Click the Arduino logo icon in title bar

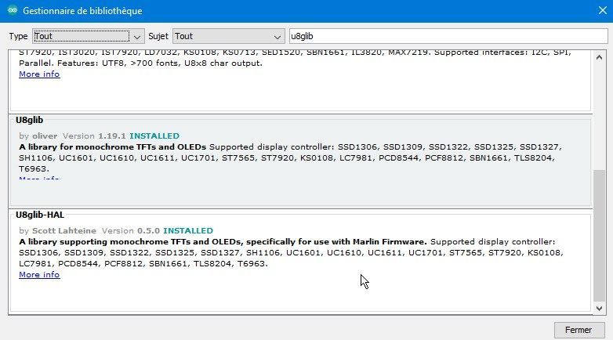point(12,10)
